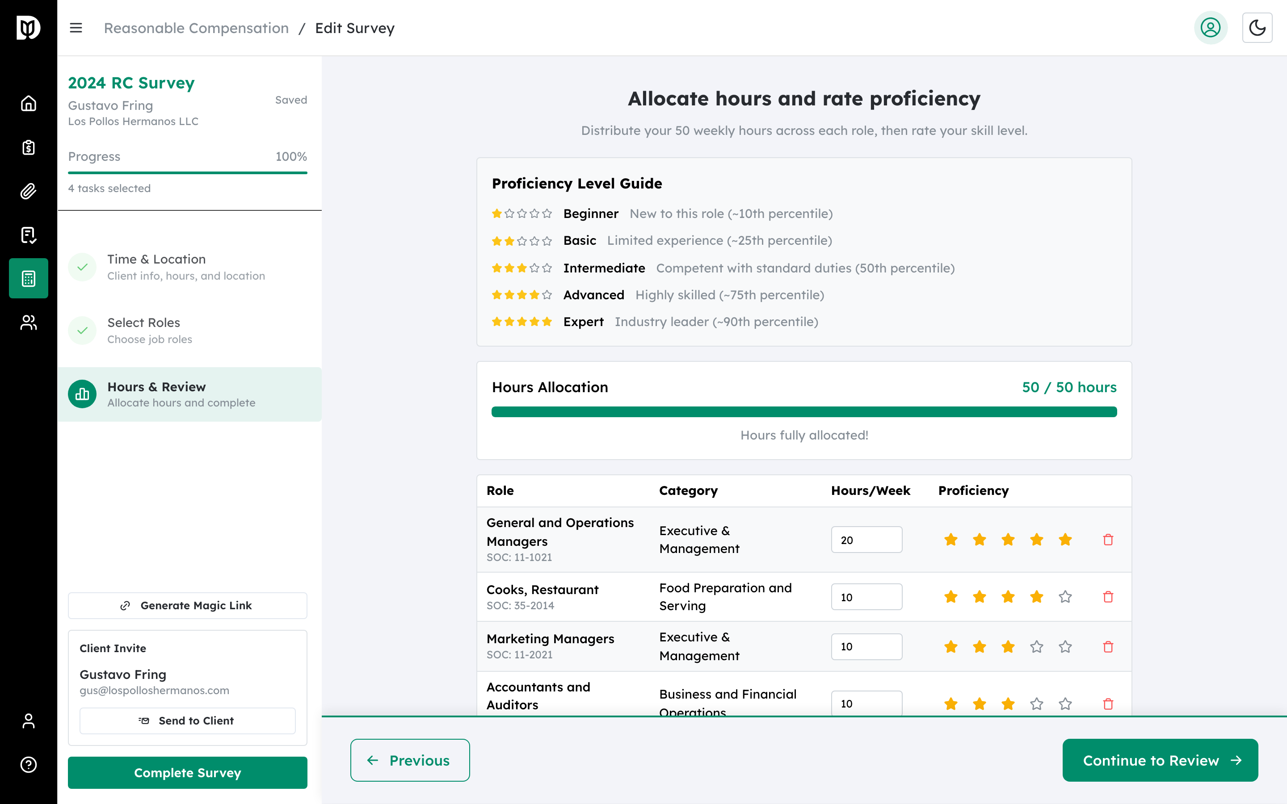Open the document-with-checkmark surveys icon
Image resolution: width=1287 pixels, height=804 pixels.
(x=28, y=234)
